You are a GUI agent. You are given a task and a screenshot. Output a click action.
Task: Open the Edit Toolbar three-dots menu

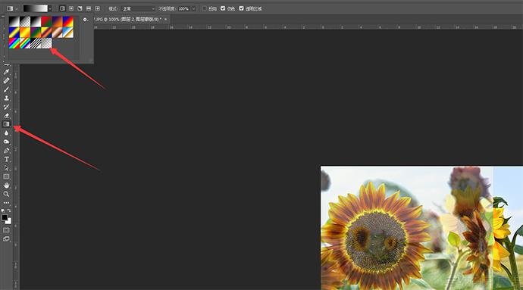pos(6,203)
